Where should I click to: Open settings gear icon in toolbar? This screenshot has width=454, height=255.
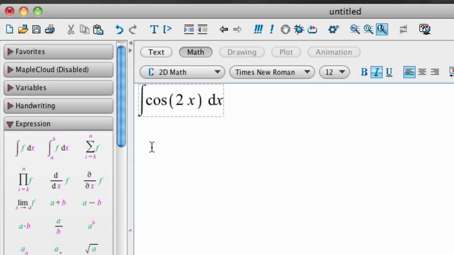(333, 29)
